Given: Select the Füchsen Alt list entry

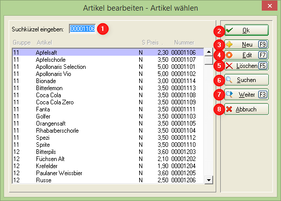Looking at the screenshot, I should pyautogui.click(x=108, y=159).
